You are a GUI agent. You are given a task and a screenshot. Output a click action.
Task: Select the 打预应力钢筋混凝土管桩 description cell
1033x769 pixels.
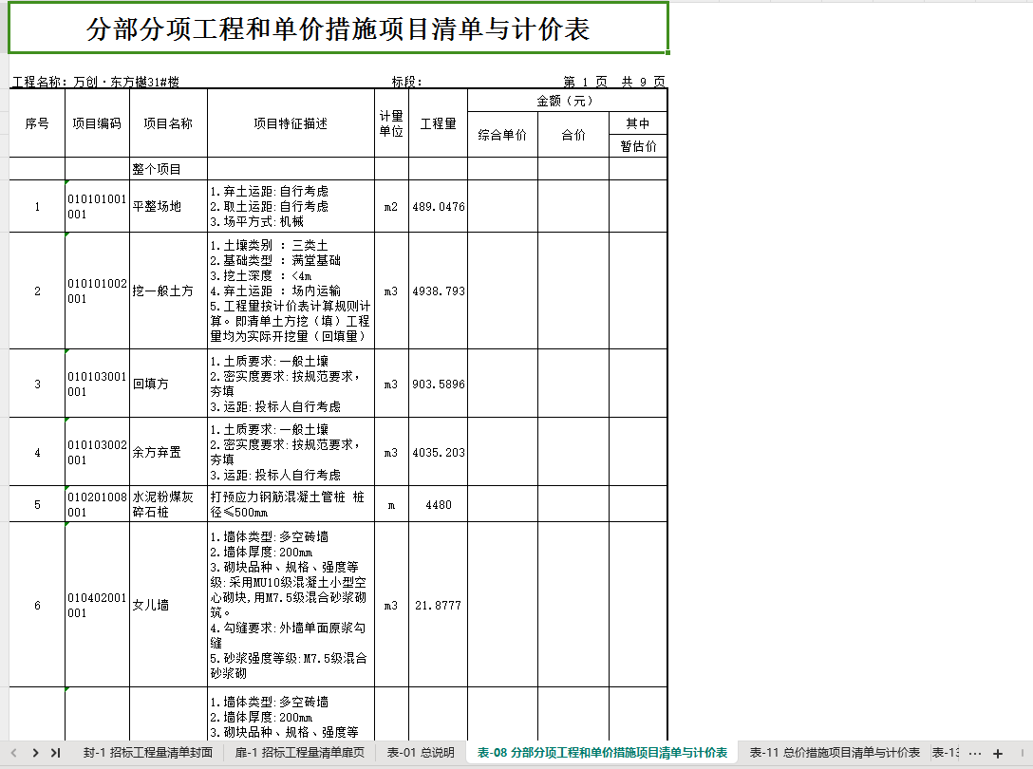click(291, 504)
